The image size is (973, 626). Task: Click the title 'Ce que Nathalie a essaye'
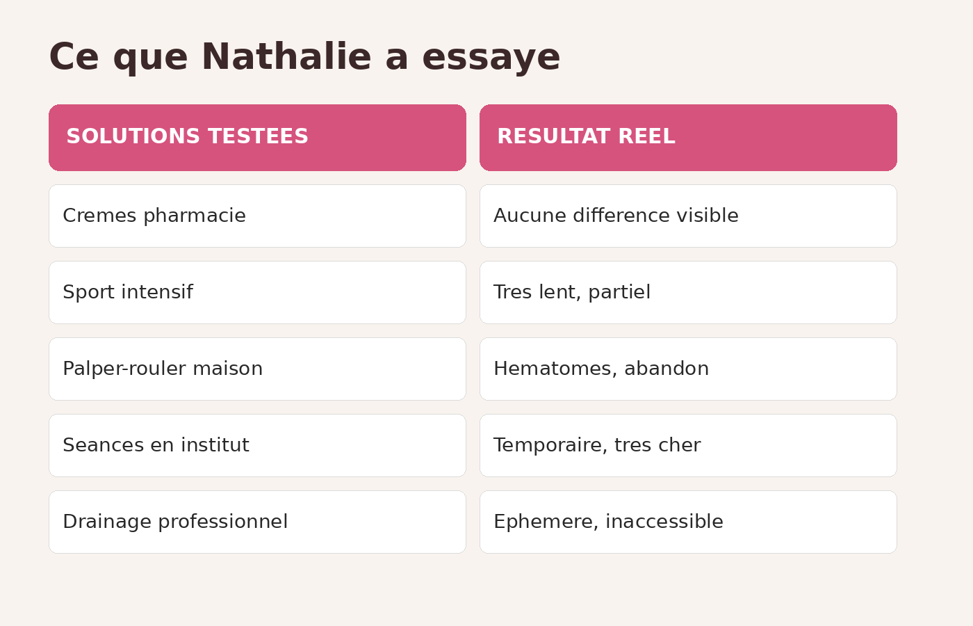pos(304,58)
